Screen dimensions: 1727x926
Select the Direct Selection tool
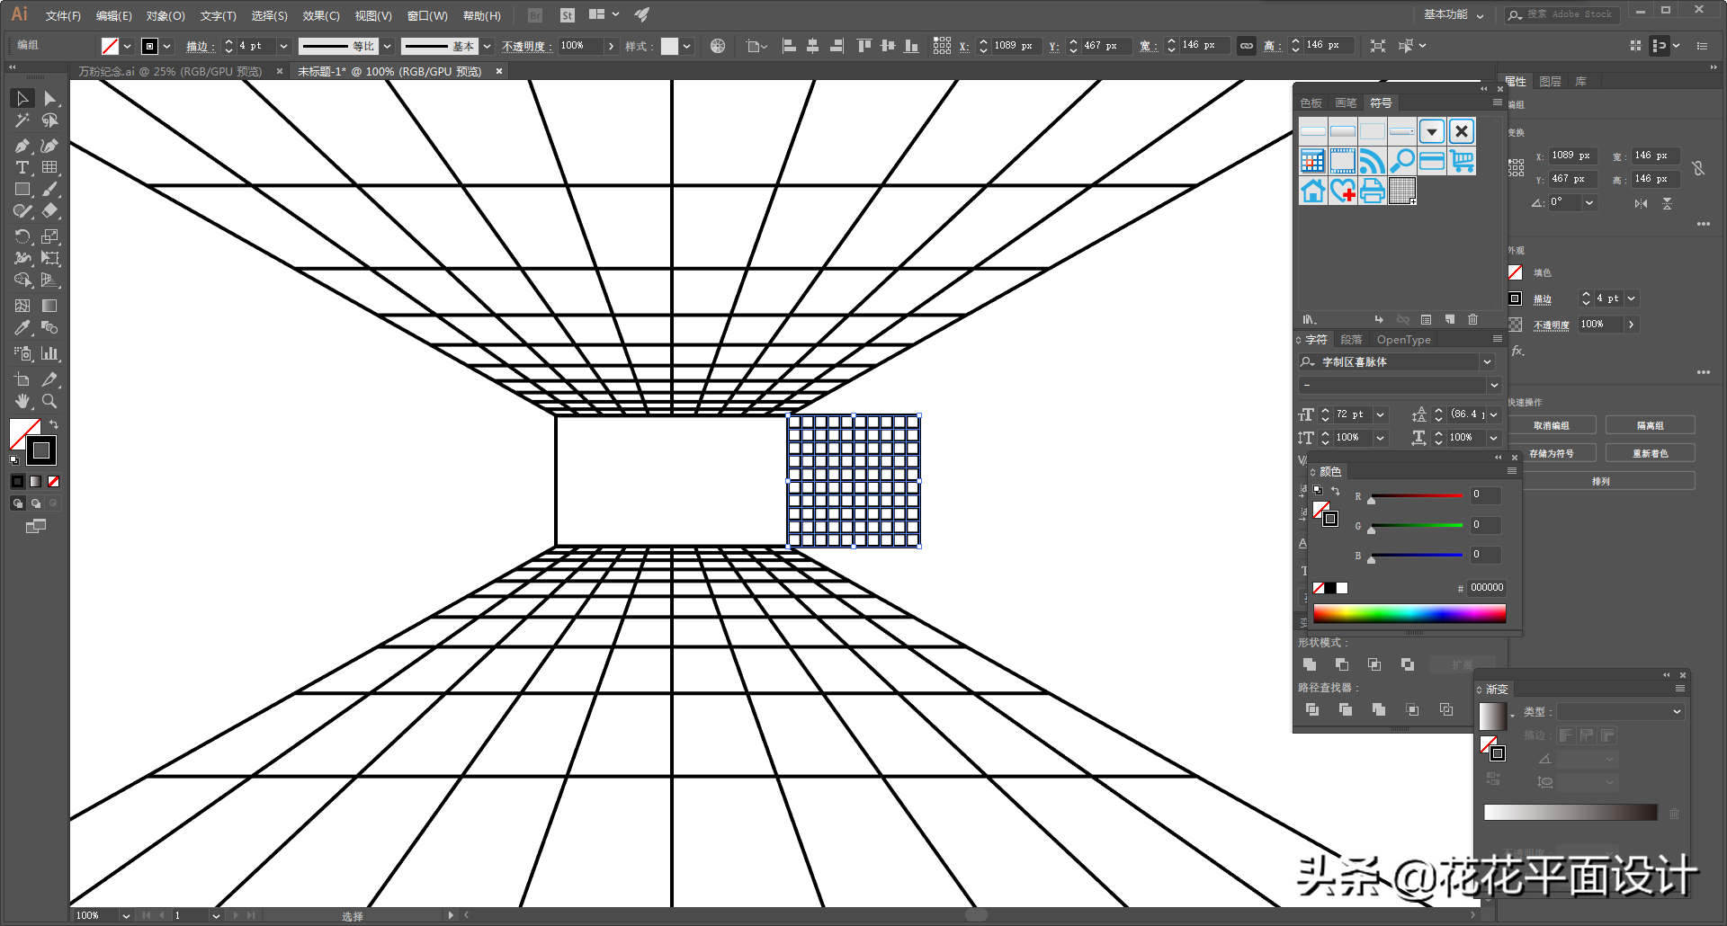point(50,99)
